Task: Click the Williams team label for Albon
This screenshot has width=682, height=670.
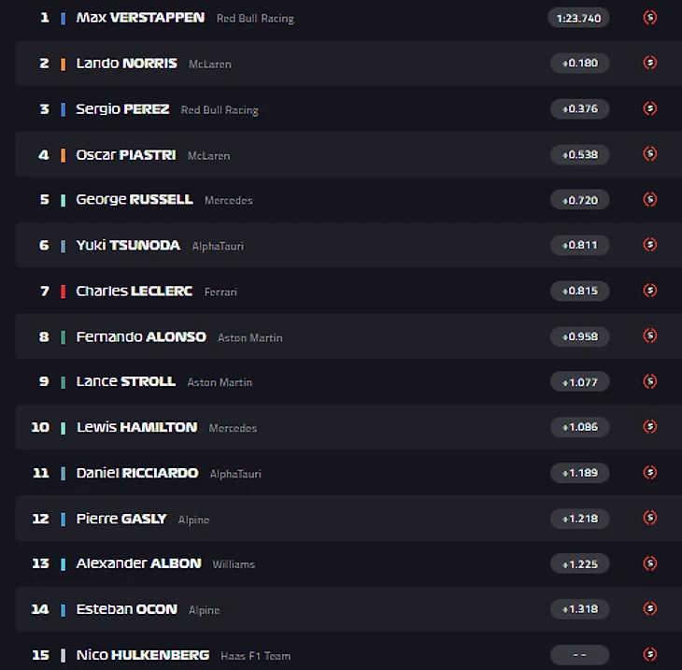Action: (x=234, y=564)
